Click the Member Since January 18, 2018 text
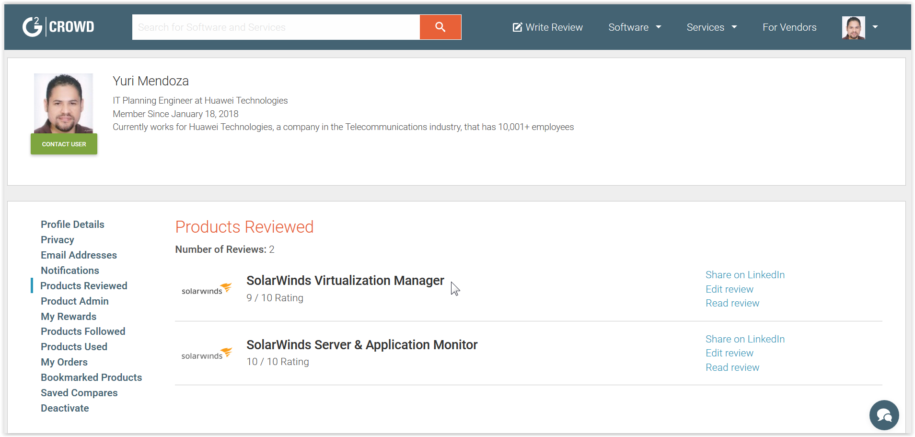915x437 pixels. tap(175, 114)
